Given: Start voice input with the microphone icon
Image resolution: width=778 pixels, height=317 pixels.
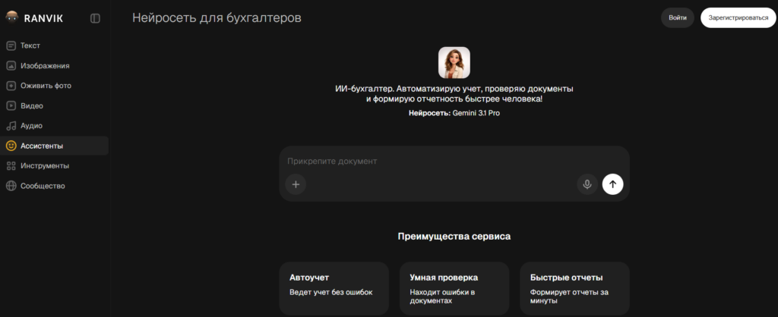Looking at the screenshot, I should point(587,184).
